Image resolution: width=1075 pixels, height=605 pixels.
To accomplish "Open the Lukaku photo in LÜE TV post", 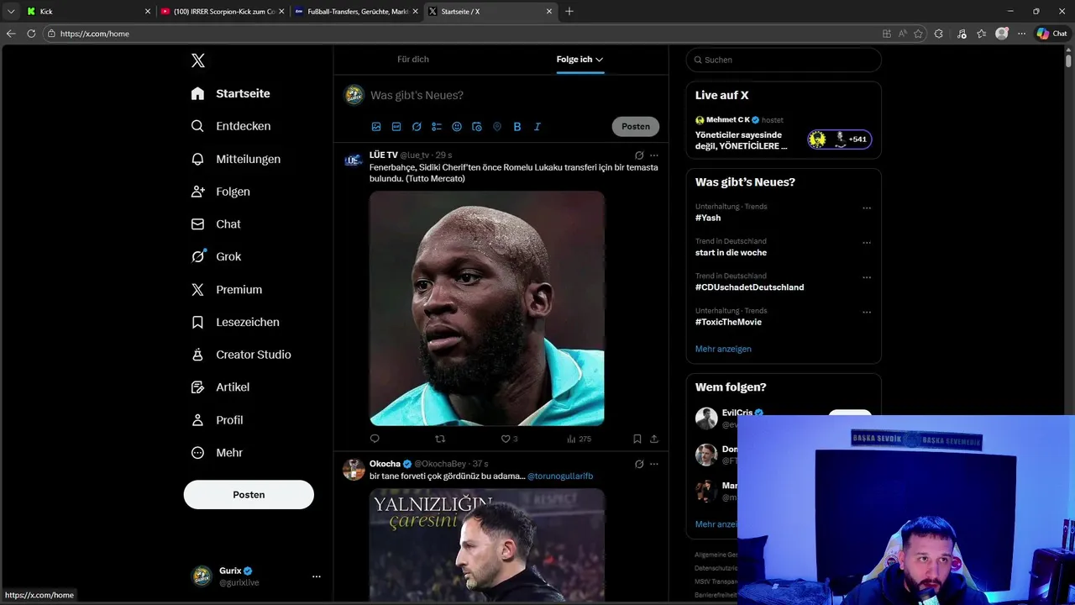I will pyautogui.click(x=487, y=308).
